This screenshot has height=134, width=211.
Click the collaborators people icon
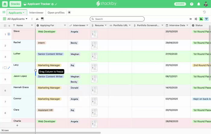point(37,19)
